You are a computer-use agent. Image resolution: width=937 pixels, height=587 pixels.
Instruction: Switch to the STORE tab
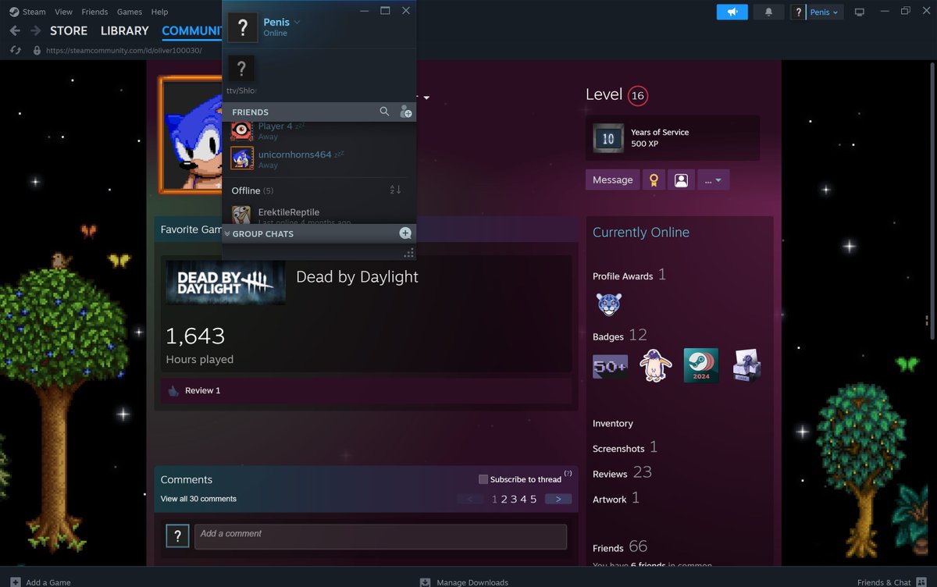point(69,31)
